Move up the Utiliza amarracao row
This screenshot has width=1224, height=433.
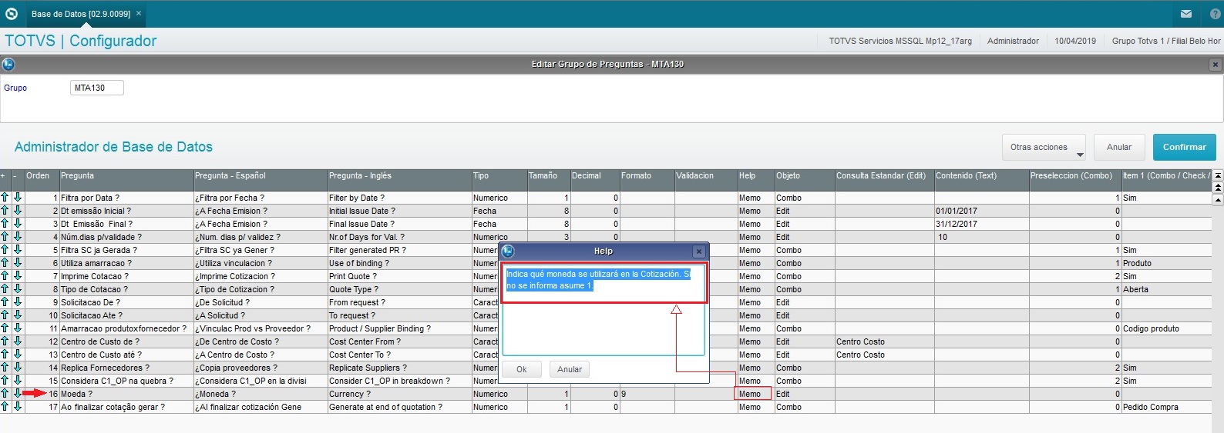click(5, 263)
